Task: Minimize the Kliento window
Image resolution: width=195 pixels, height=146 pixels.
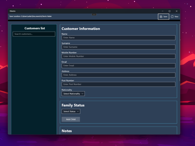Action: [162, 11]
